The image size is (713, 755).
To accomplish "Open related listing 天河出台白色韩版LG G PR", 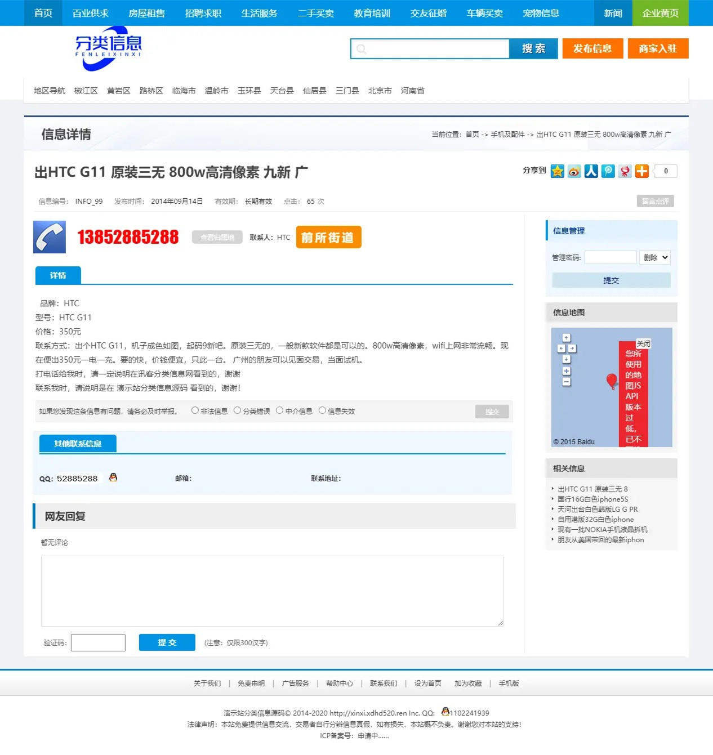I will click(598, 509).
